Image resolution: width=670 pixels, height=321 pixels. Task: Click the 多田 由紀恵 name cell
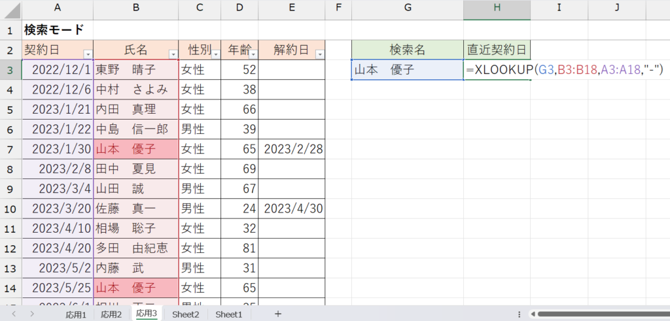click(x=135, y=248)
